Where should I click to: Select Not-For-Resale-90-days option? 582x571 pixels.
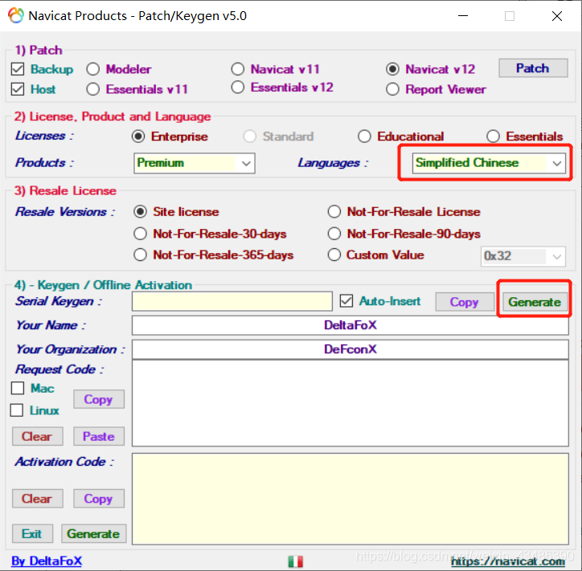click(x=334, y=234)
